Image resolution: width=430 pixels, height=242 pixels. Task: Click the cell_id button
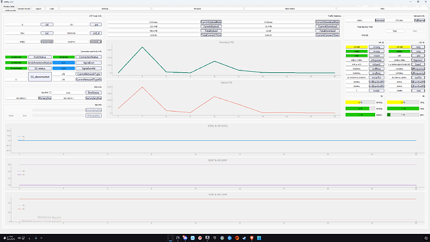[x=96, y=33]
